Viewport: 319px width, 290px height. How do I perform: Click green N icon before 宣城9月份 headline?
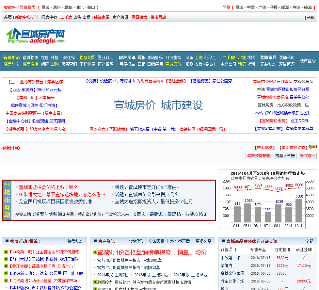[95, 252]
